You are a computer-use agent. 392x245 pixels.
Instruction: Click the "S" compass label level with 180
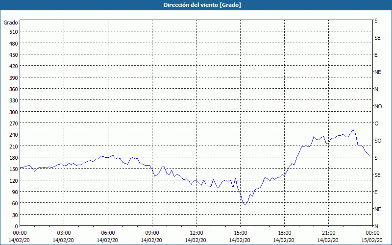coord(376,158)
